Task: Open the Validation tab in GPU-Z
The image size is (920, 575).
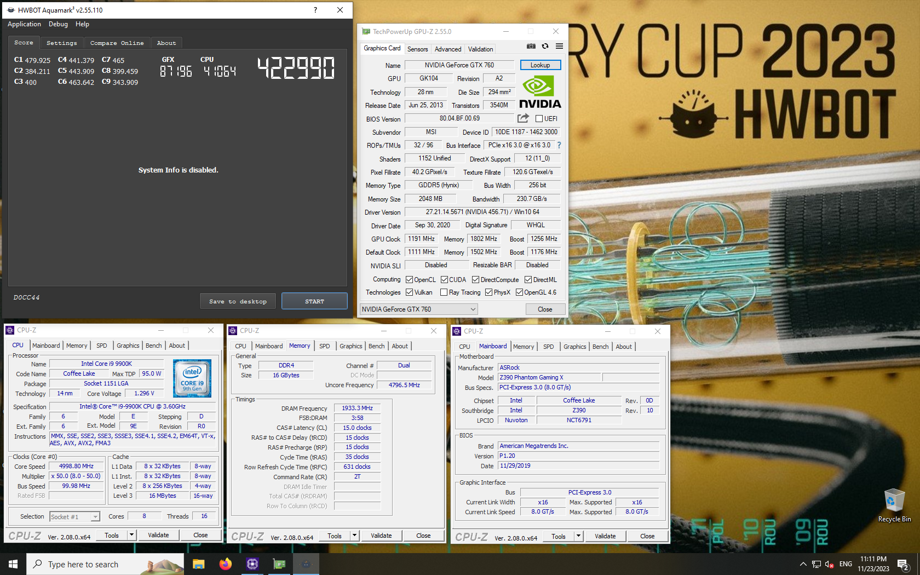Action: coord(480,49)
